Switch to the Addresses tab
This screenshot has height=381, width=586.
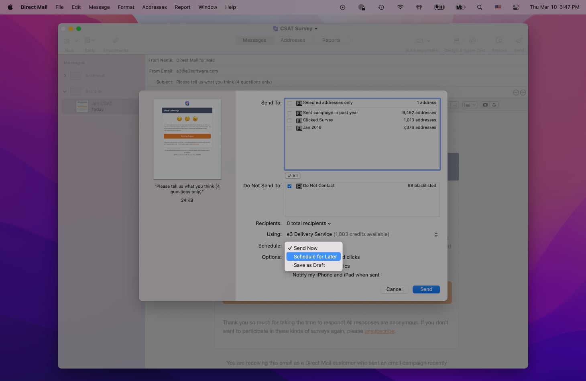coord(293,40)
